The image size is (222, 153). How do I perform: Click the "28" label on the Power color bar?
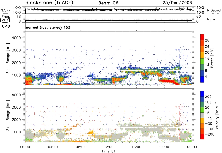point(207,40)
